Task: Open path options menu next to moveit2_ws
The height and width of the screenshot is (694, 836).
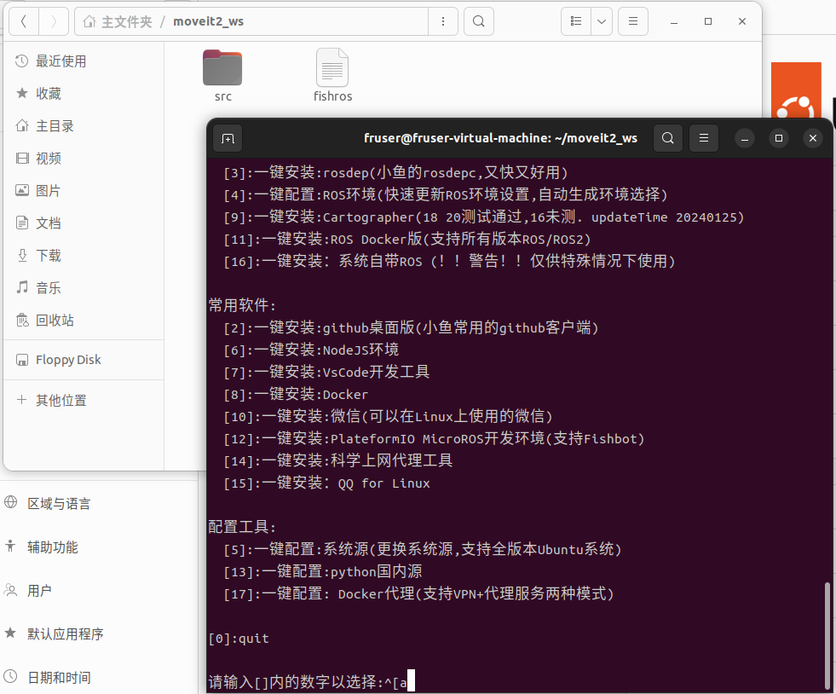Action: (443, 21)
